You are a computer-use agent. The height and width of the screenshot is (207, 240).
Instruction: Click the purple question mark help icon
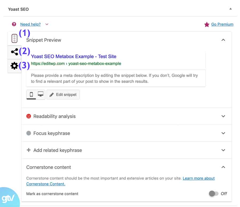click(14, 24)
